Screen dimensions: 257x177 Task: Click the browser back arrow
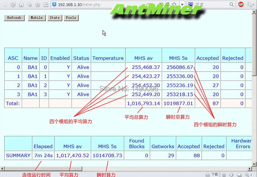point(5,4)
